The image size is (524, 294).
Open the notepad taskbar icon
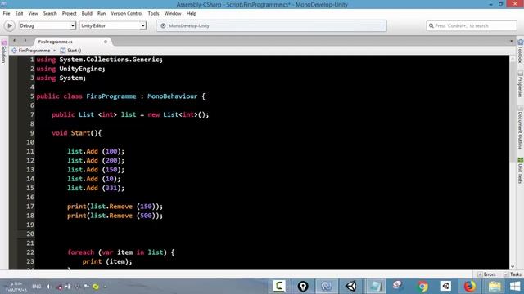[x=375, y=286]
